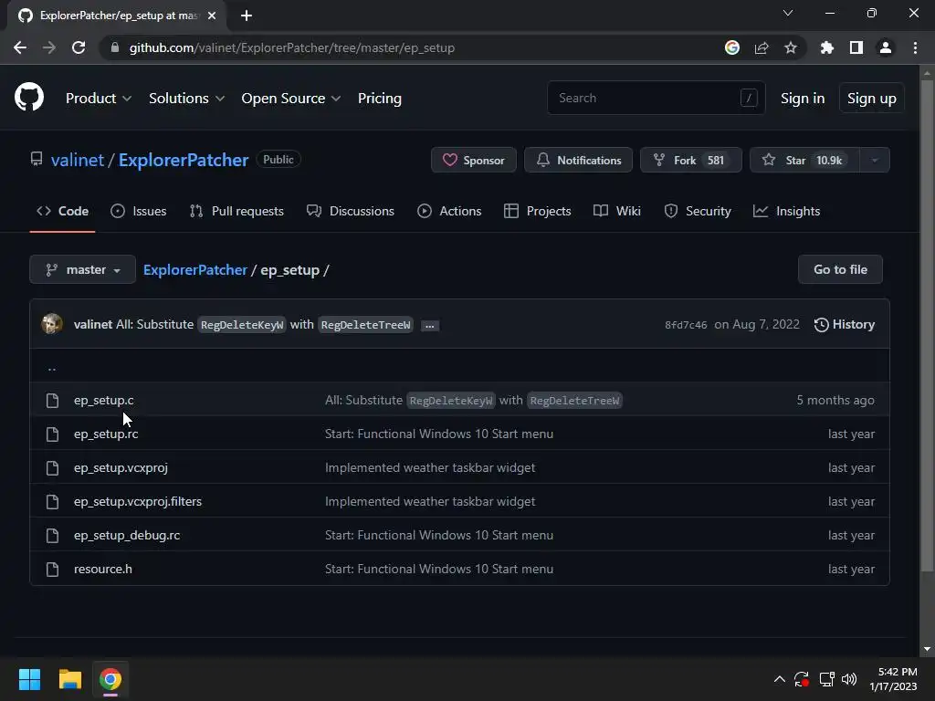Open the ep_setup.vcxproj.filters file
Screen dimensions: 935x701
138,501
